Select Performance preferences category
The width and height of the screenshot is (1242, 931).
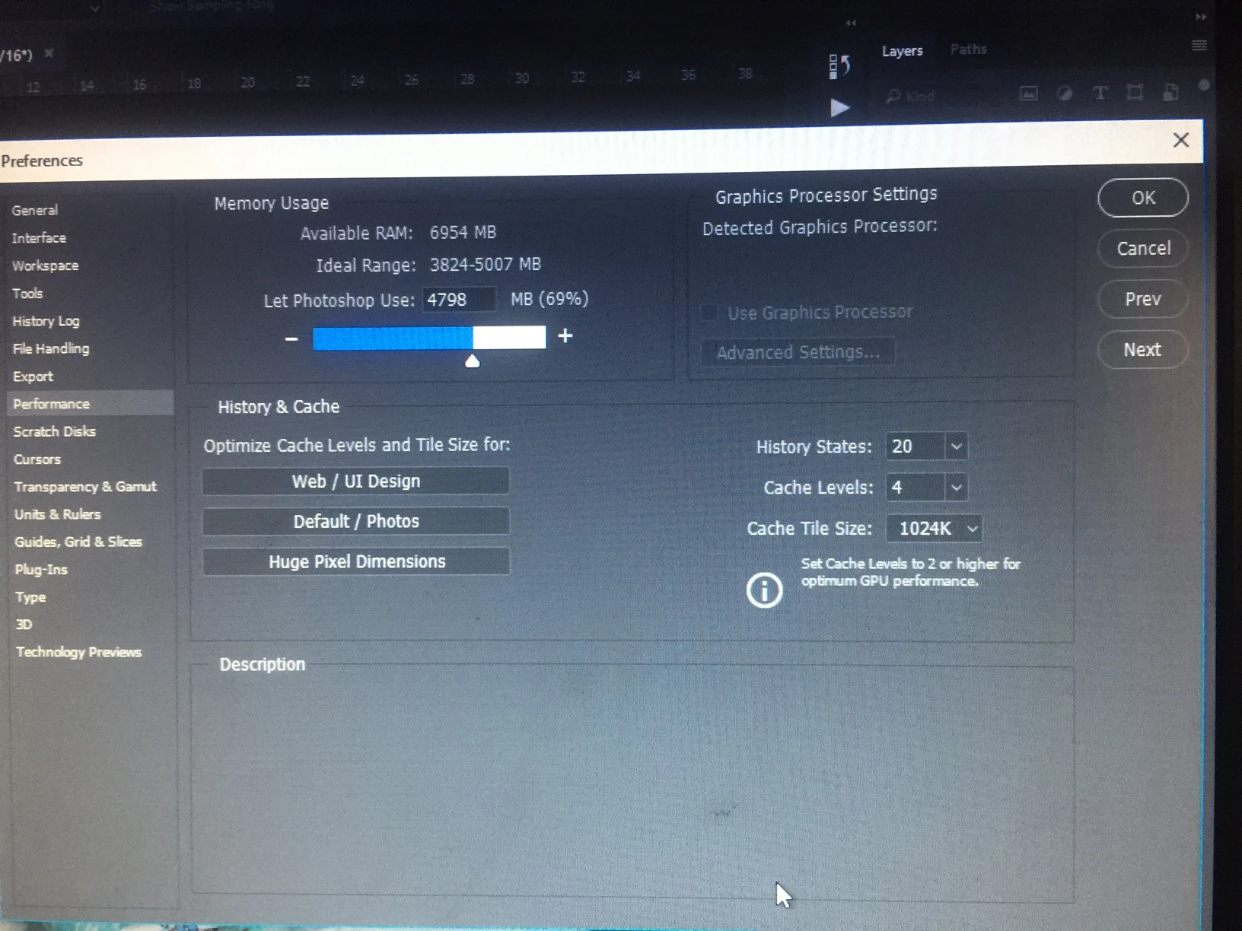pos(91,403)
